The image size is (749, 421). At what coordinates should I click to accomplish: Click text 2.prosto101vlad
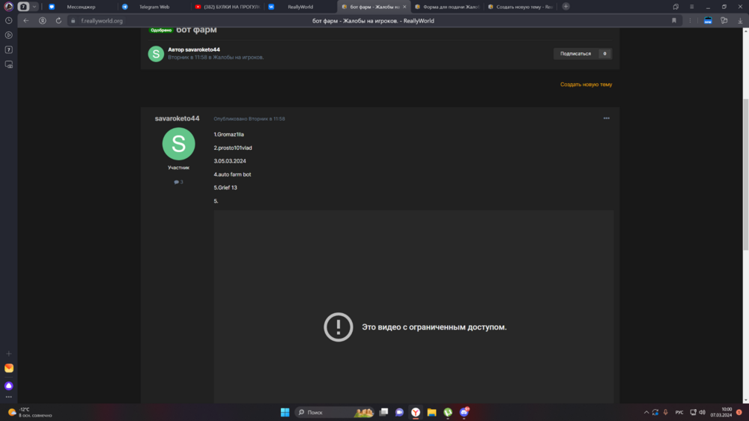233,148
